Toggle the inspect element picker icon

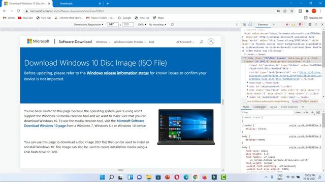245,25
